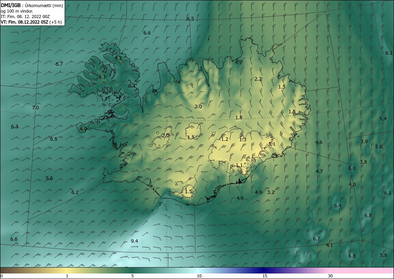Select the 3.2 value label

pos(271,192)
